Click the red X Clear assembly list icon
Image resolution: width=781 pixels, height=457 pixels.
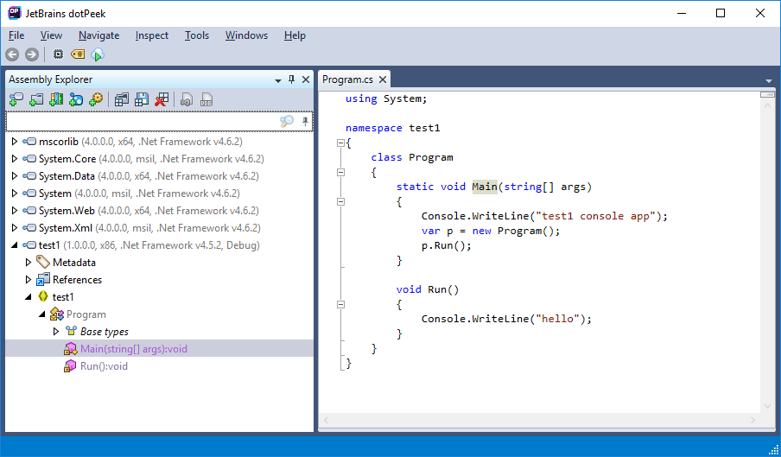162,100
